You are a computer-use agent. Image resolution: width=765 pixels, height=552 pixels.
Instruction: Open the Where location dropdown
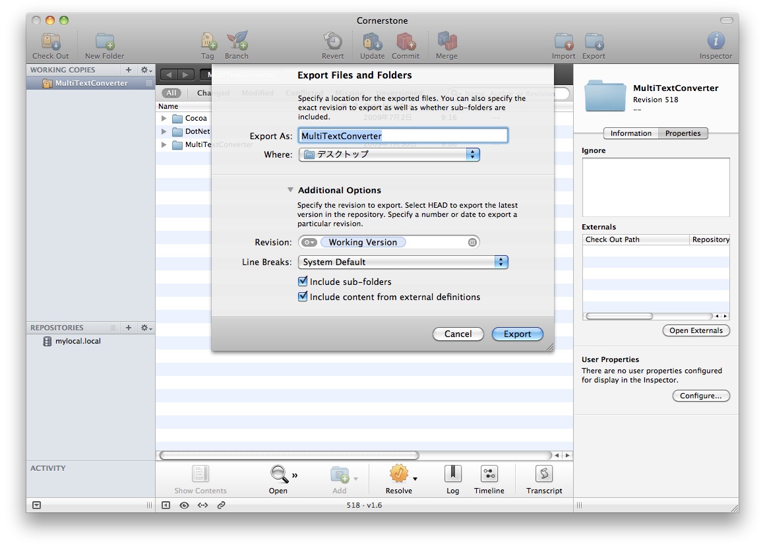pyautogui.click(x=389, y=155)
